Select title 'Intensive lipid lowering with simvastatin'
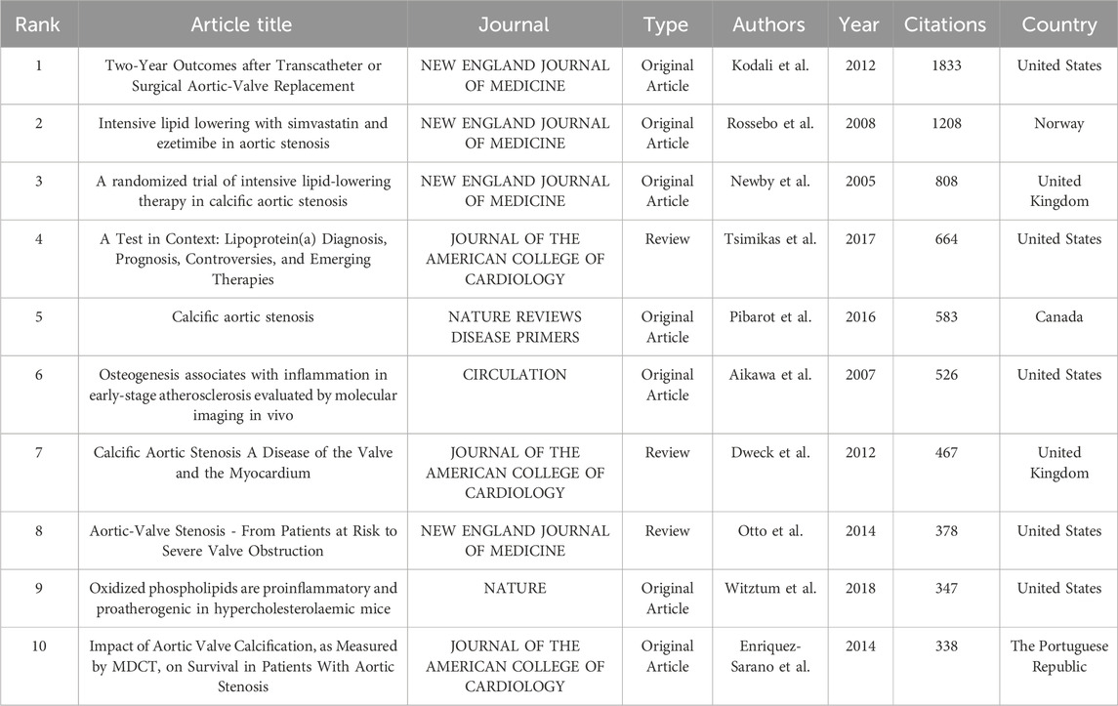 (243, 134)
